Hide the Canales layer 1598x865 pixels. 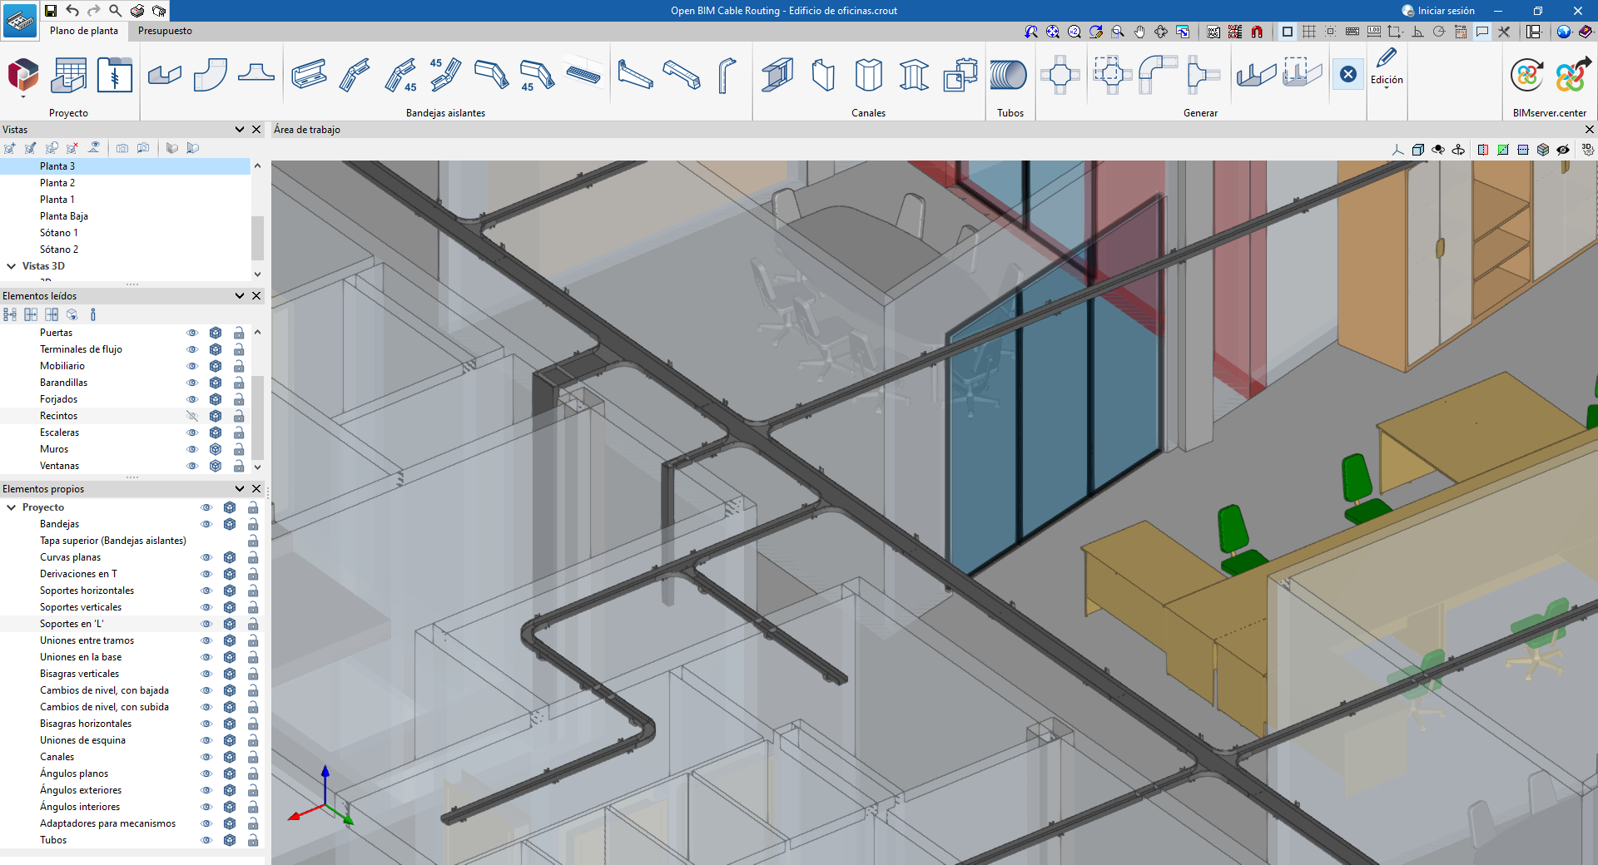[x=206, y=757]
